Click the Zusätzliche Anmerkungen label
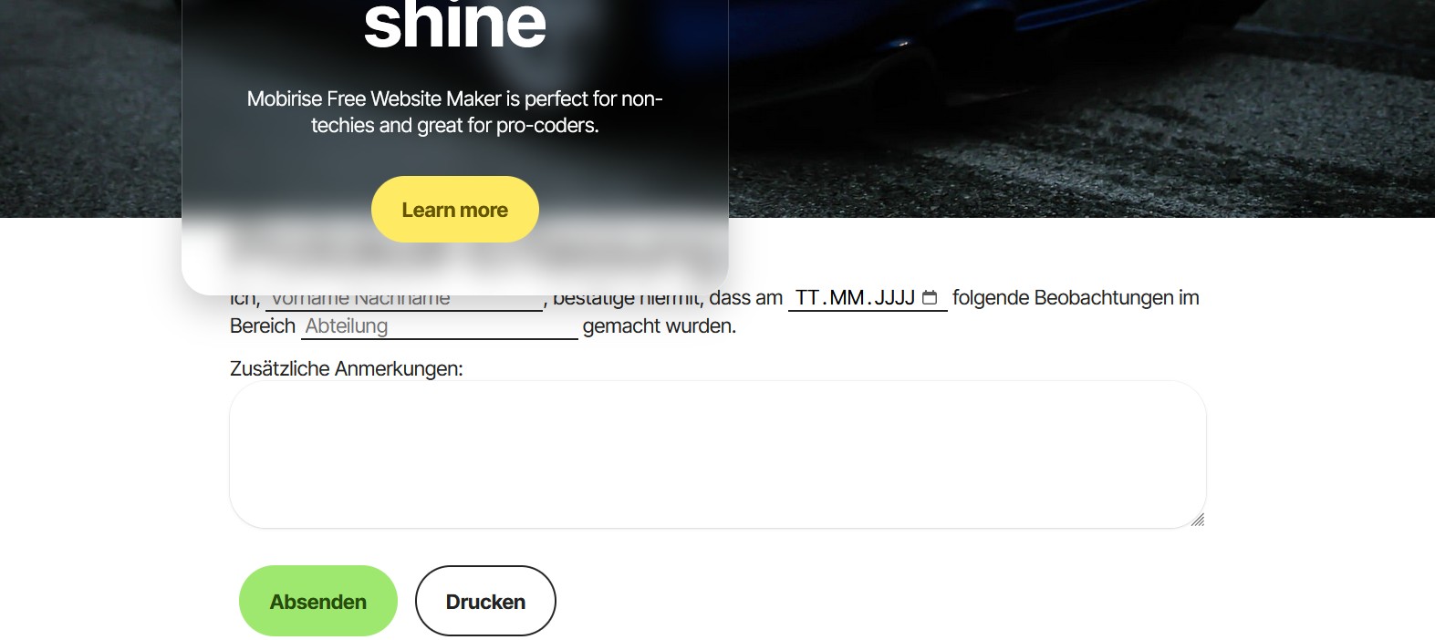The height and width of the screenshot is (640, 1435). 347,368
